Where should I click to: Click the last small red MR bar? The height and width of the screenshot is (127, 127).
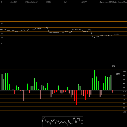click(x=113, y=91)
